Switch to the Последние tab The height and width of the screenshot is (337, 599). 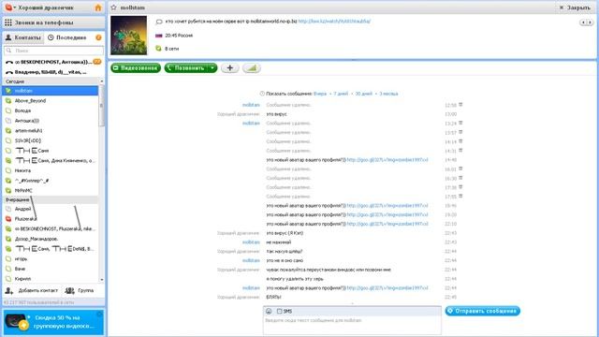pyautogui.click(x=67, y=37)
